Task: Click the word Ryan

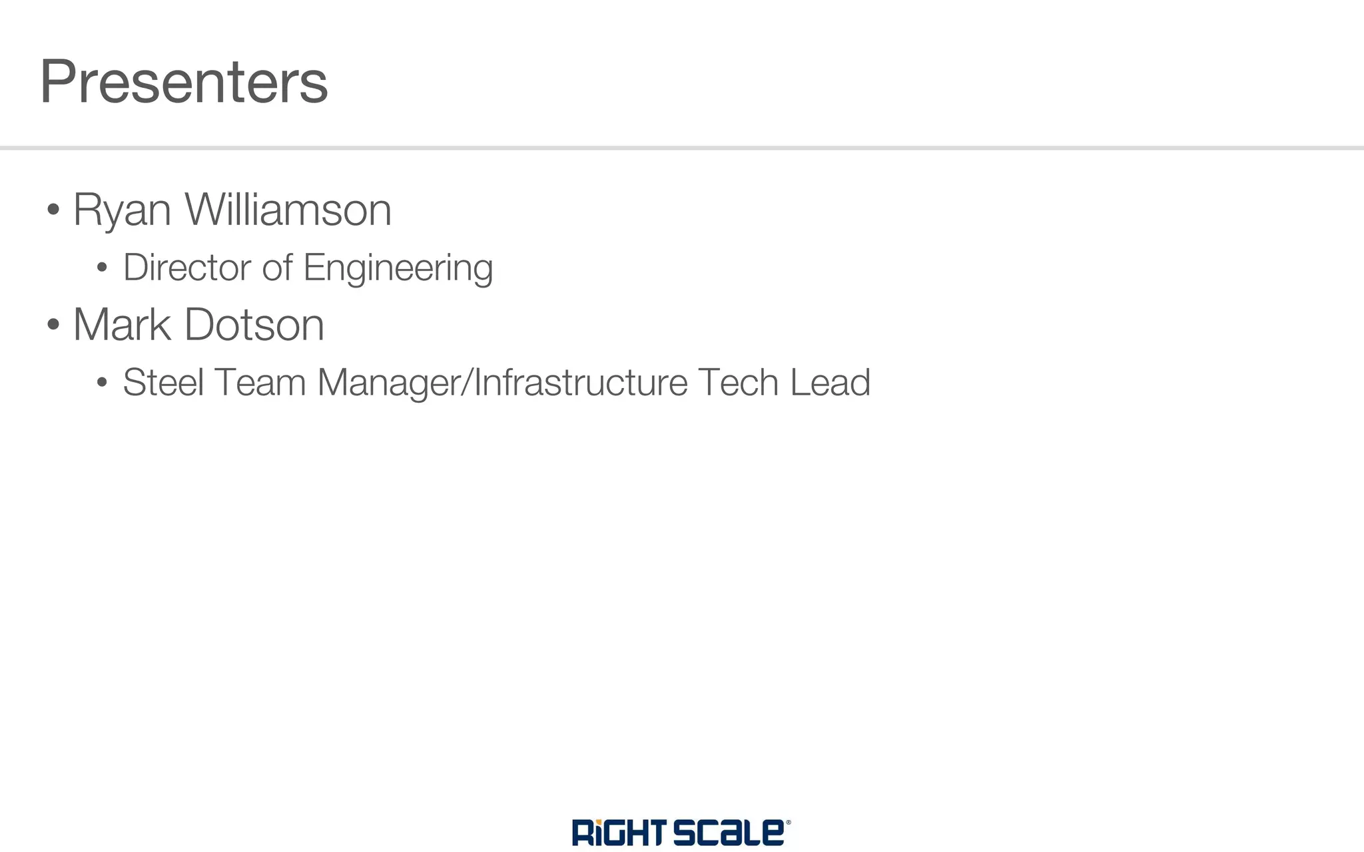Action: point(123,210)
